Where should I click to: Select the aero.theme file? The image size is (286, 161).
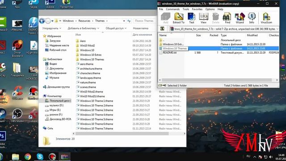point(86,64)
